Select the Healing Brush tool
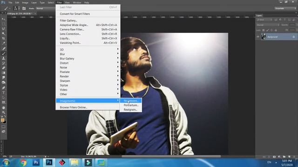This screenshot has height=167, width=298. [x=3, y=48]
